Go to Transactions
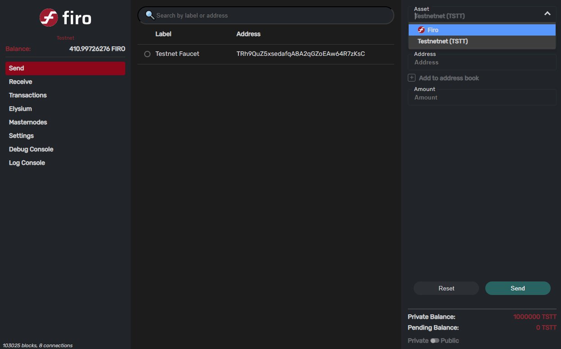Screen dimensions: 561x349 [65, 95]
